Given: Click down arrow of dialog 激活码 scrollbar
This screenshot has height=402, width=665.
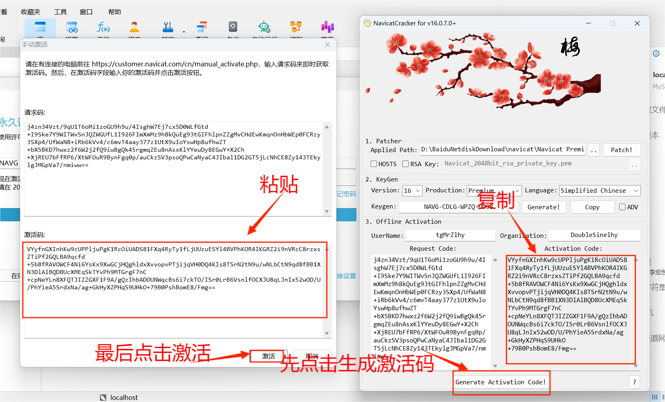Looking at the screenshot, I should (327, 333).
